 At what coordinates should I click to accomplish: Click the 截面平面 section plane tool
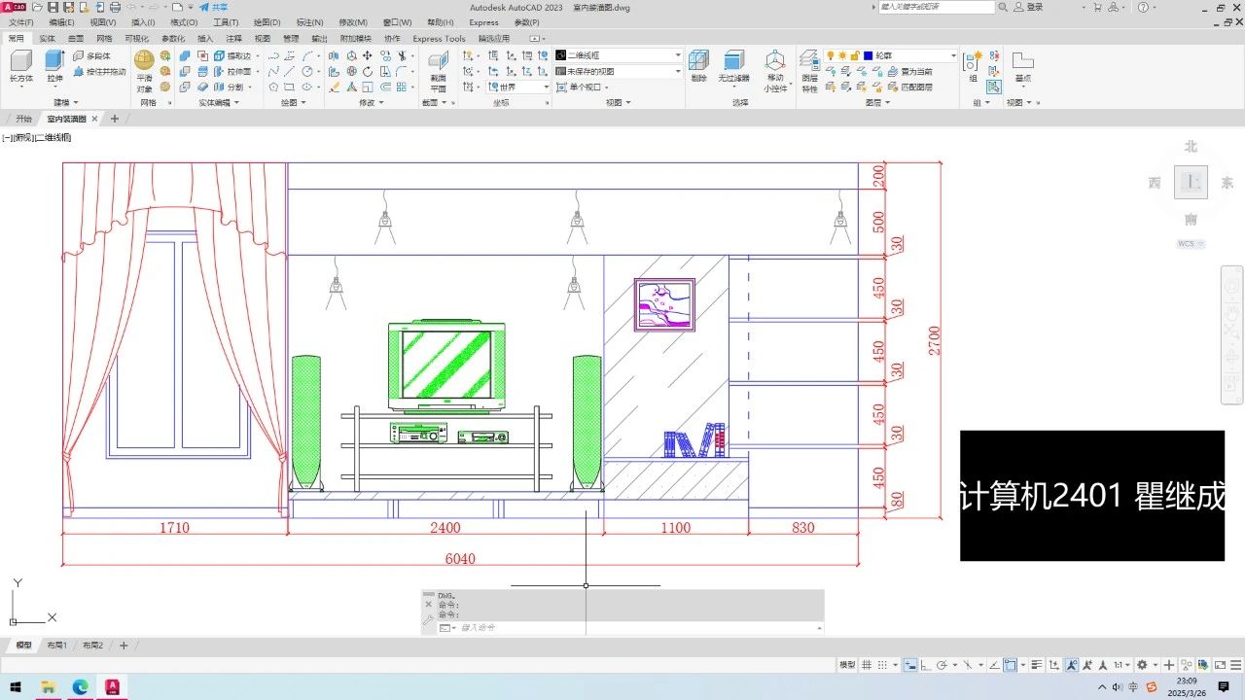point(438,70)
